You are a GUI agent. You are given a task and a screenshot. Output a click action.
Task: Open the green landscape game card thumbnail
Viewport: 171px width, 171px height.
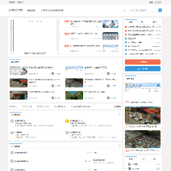tap(74, 95)
